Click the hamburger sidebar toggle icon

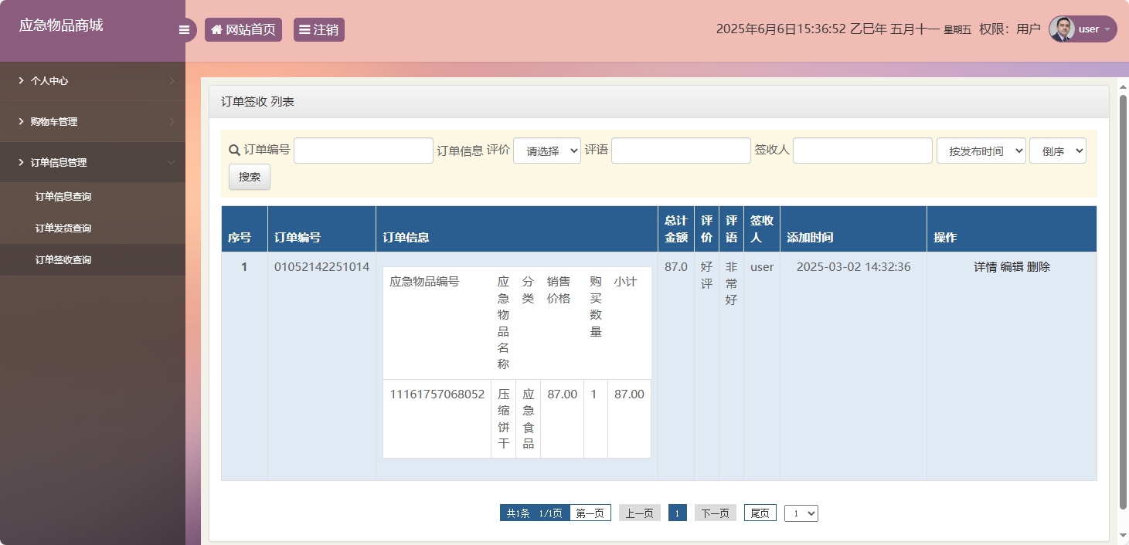(184, 30)
